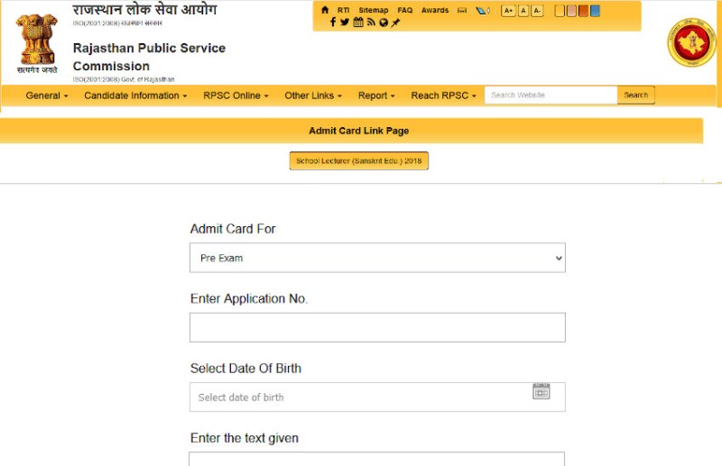Select the orange theme swatch

tap(583, 11)
